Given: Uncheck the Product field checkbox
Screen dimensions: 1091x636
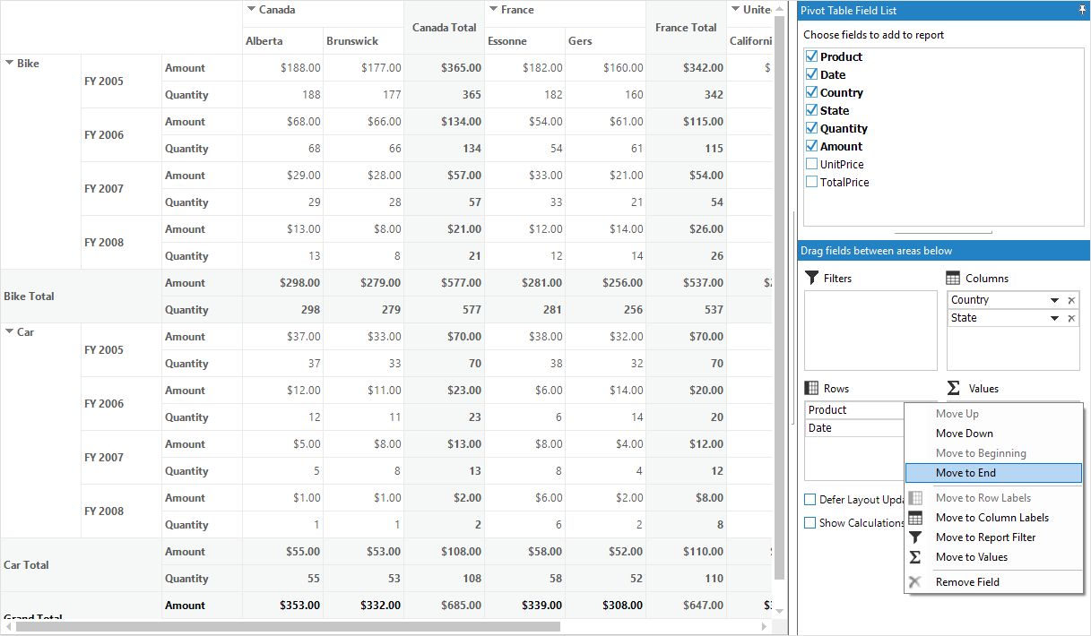Looking at the screenshot, I should point(811,56).
